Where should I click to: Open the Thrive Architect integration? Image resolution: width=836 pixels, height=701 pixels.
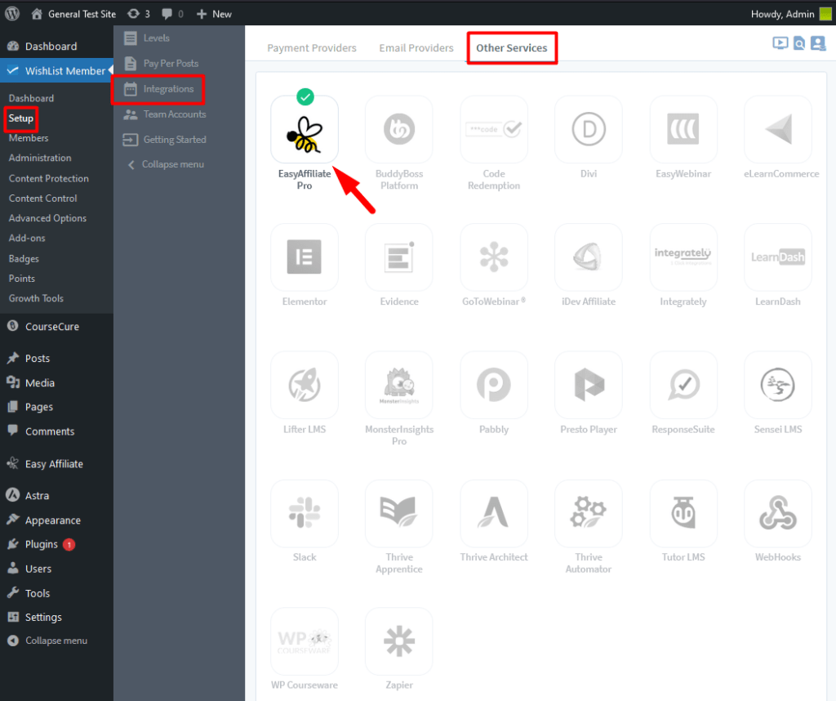494,513
